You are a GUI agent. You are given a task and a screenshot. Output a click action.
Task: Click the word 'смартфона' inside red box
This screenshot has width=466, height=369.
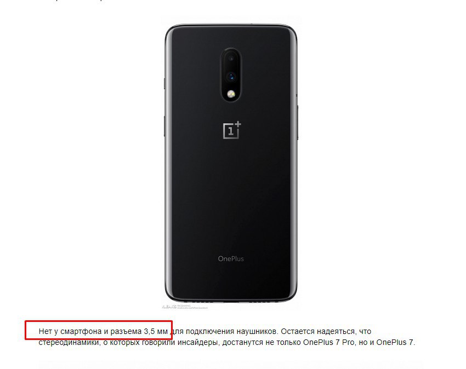[81, 331]
